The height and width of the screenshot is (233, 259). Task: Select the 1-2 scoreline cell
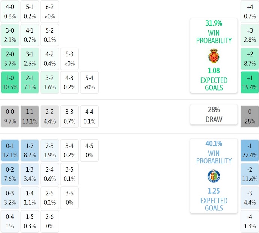click(30, 150)
